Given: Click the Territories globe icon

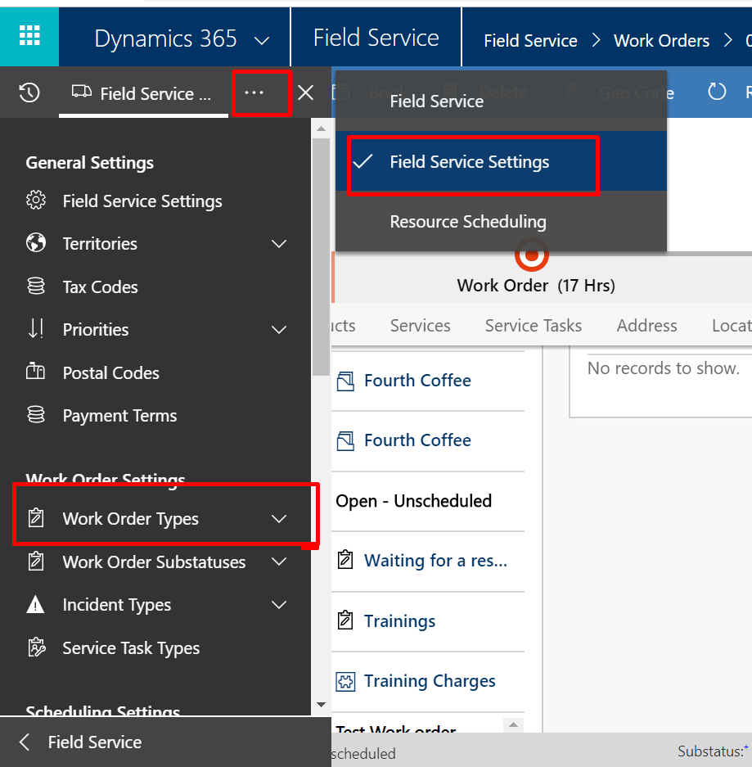Looking at the screenshot, I should [36, 243].
